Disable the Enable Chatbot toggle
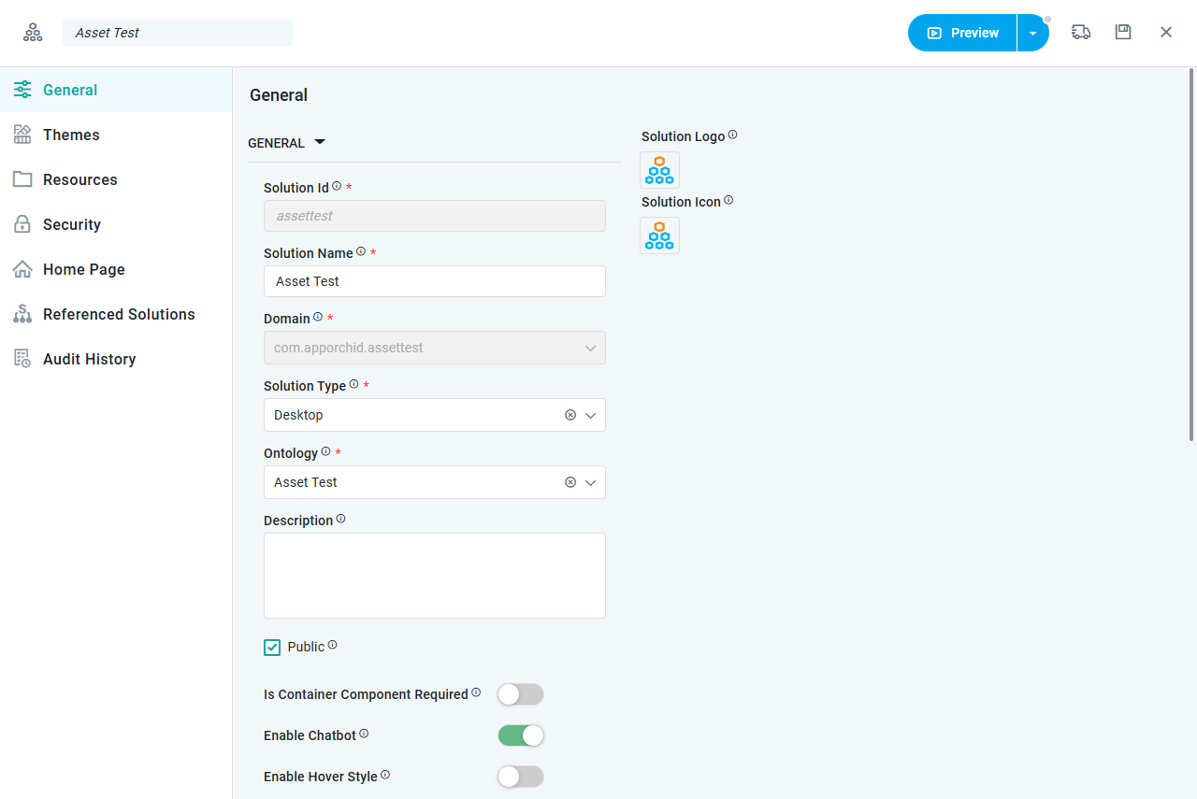Image resolution: width=1197 pixels, height=799 pixels. pos(520,735)
